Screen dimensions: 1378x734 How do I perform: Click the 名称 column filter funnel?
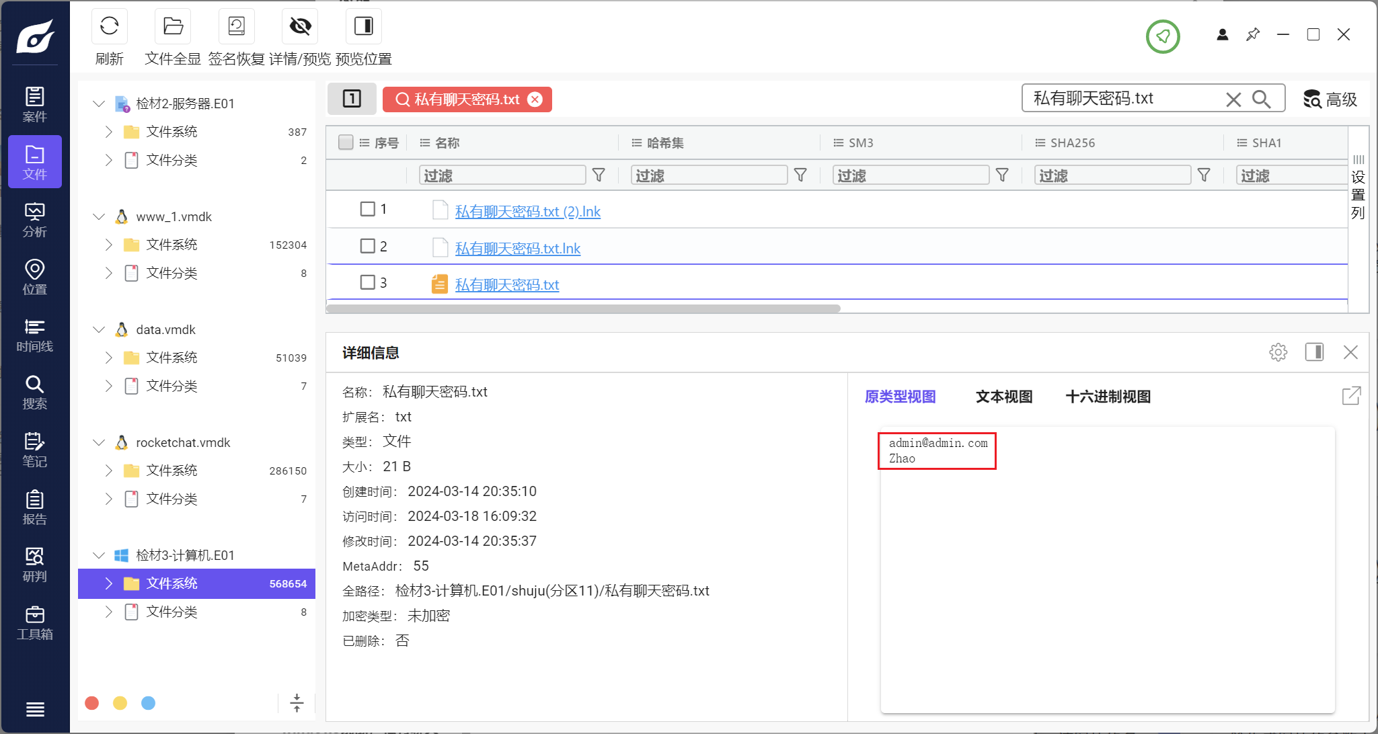point(599,175)
